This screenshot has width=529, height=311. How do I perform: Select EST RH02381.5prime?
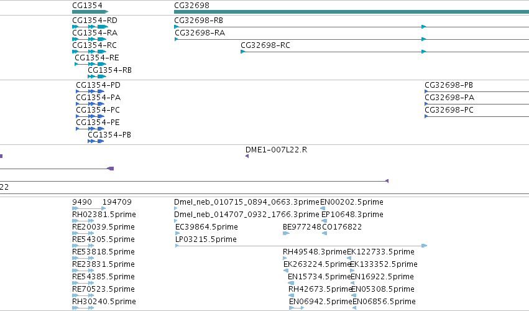(x=104, y=215)
